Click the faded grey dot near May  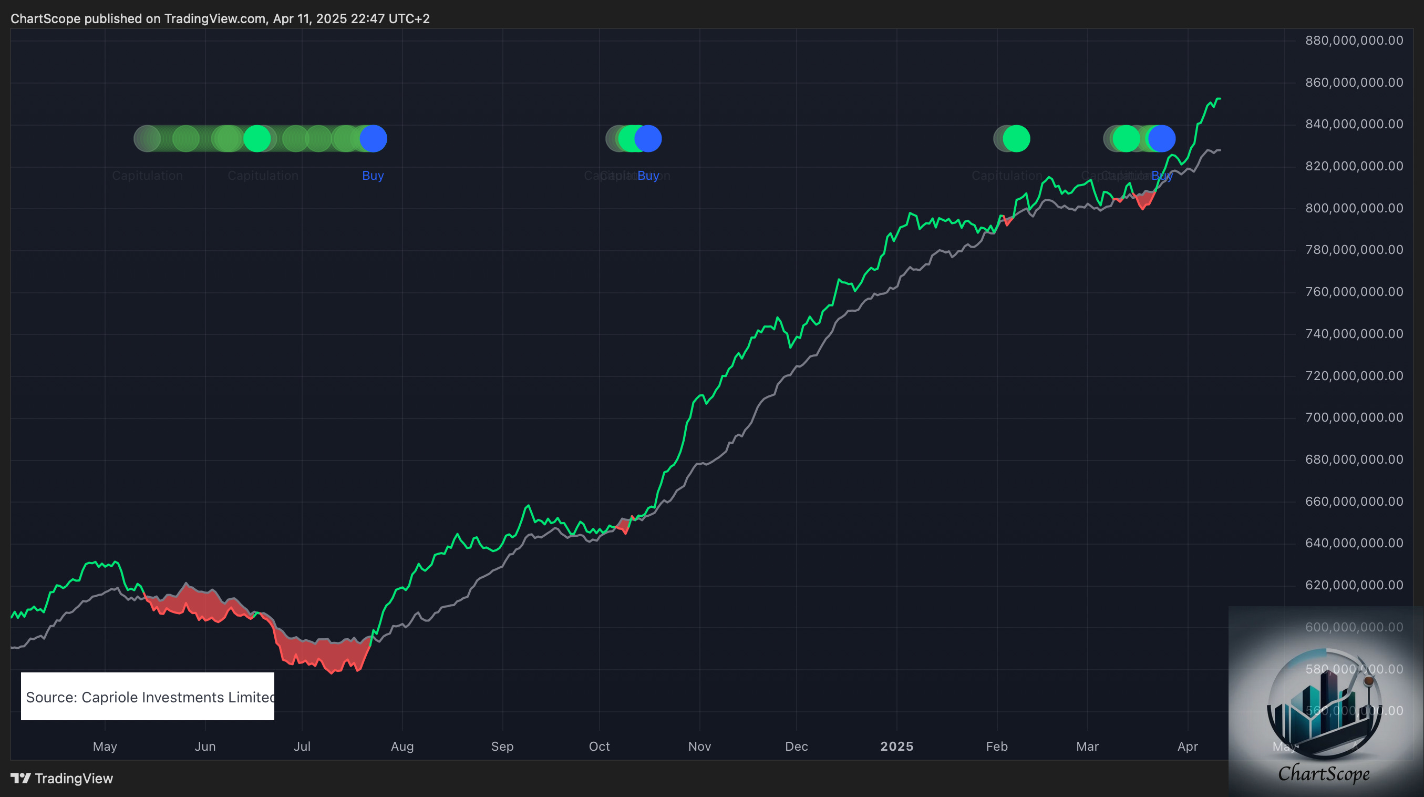click(147, 139)
